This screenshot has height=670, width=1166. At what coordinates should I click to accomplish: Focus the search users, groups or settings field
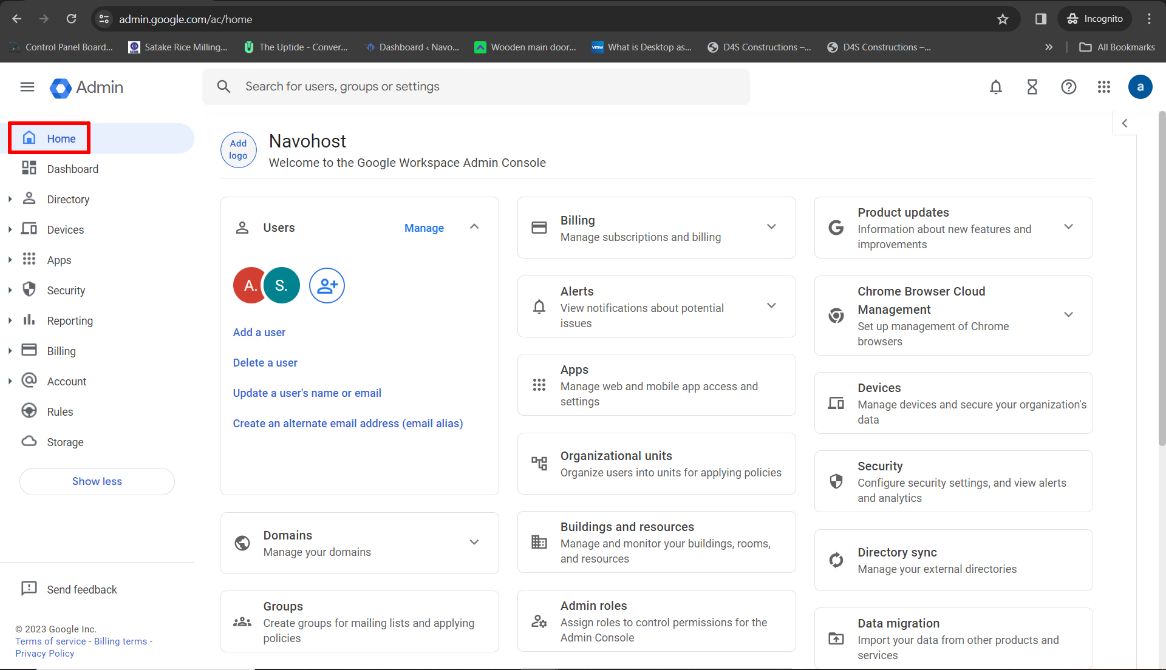tap(476, 87)
